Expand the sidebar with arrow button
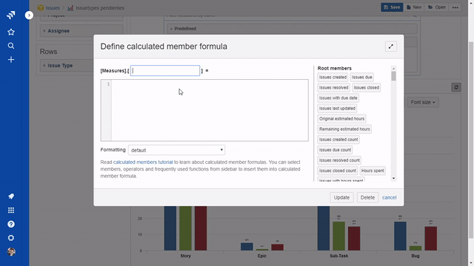The image size is (474, 266). pyautogui.click(x=29, y=15)
